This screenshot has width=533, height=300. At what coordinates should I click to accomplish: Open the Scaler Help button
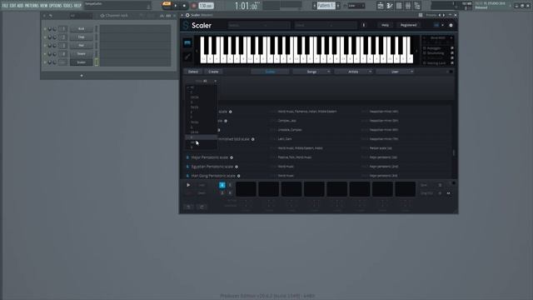coord(385,25)
